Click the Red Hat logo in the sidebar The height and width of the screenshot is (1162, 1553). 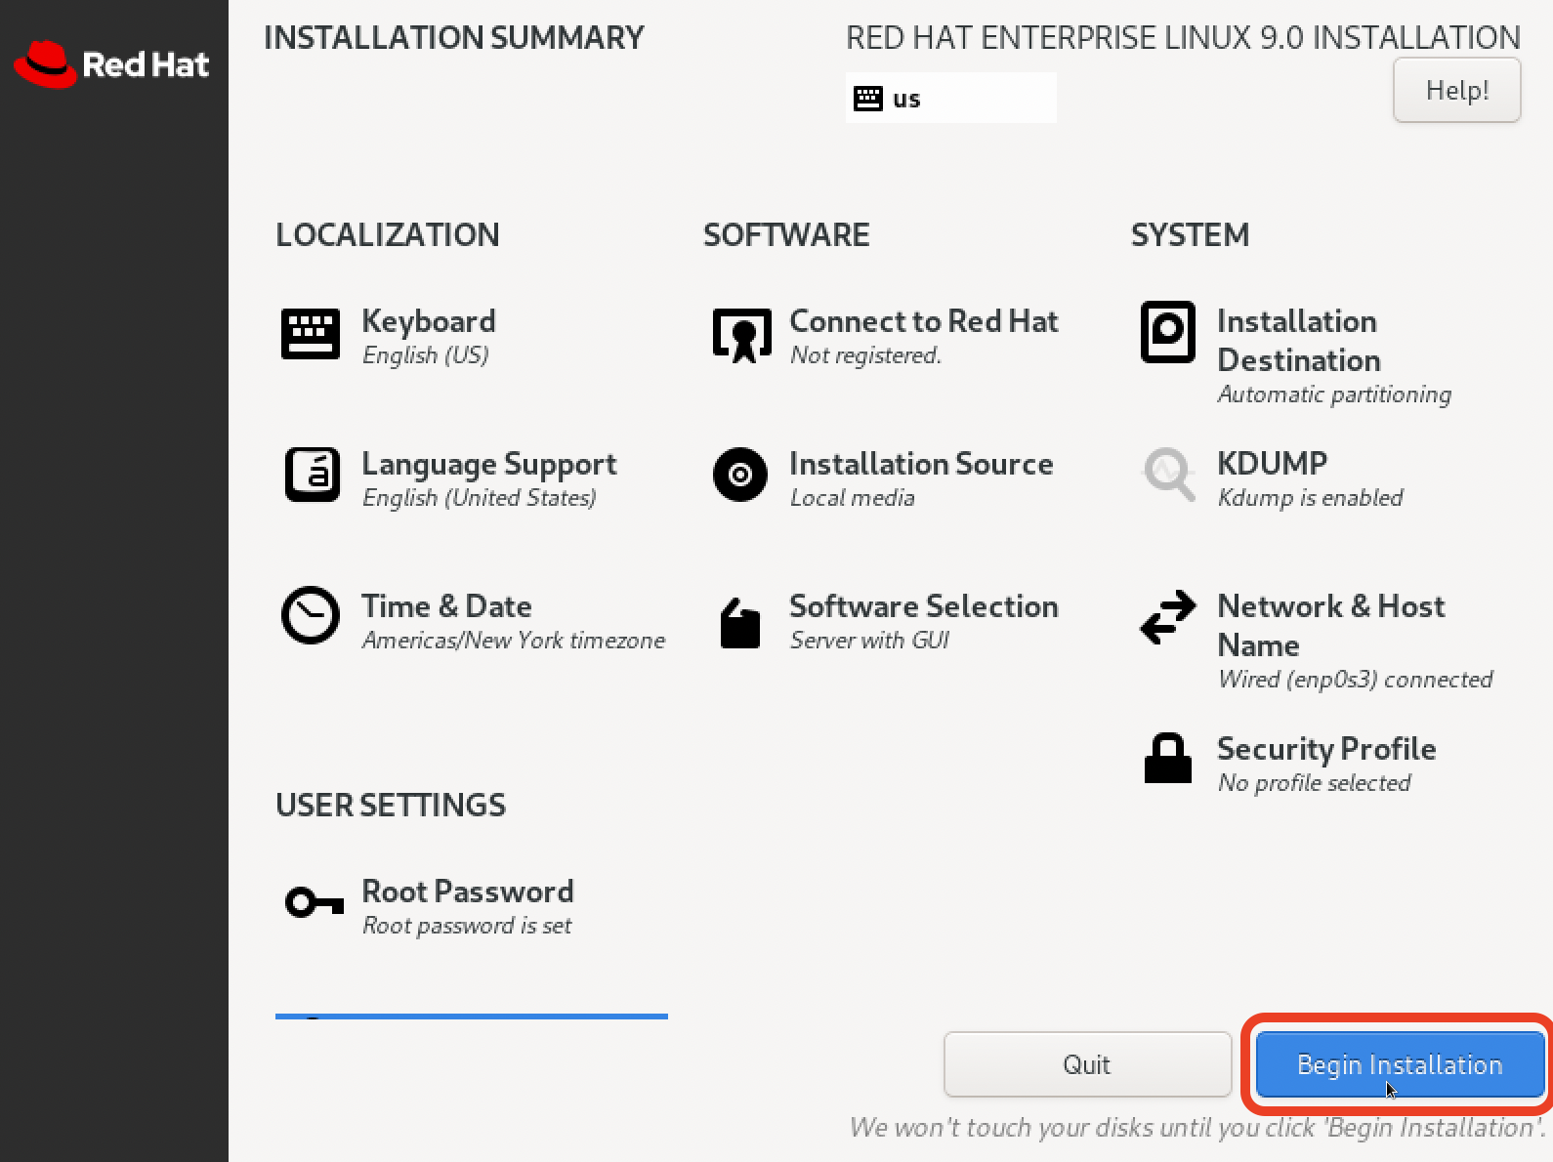[x=112, y=64]
